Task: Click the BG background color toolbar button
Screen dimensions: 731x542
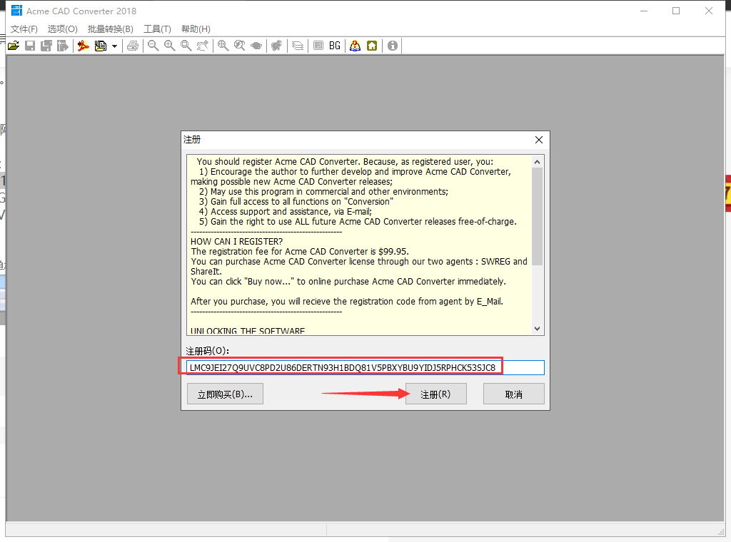Action: (335, 46)
